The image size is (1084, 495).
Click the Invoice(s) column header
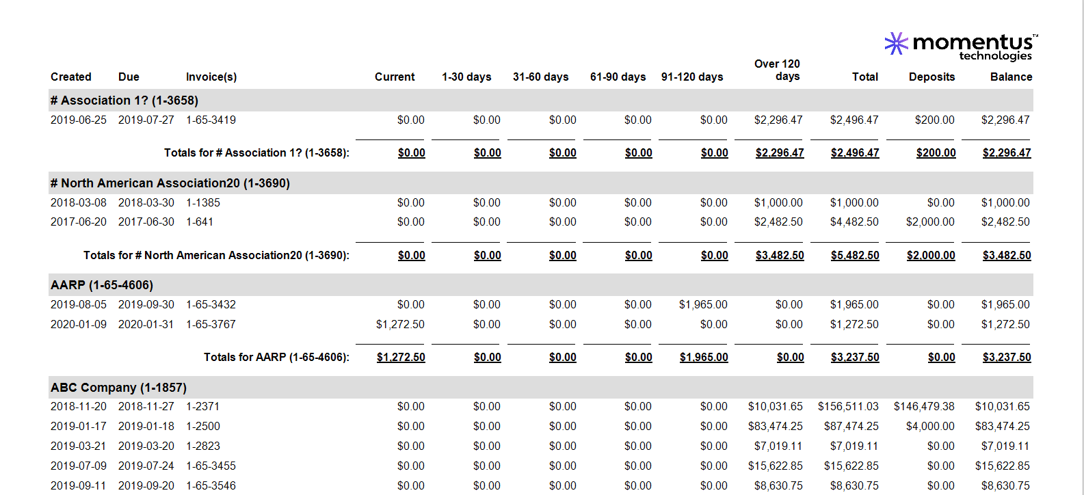[x=211, y=77]
